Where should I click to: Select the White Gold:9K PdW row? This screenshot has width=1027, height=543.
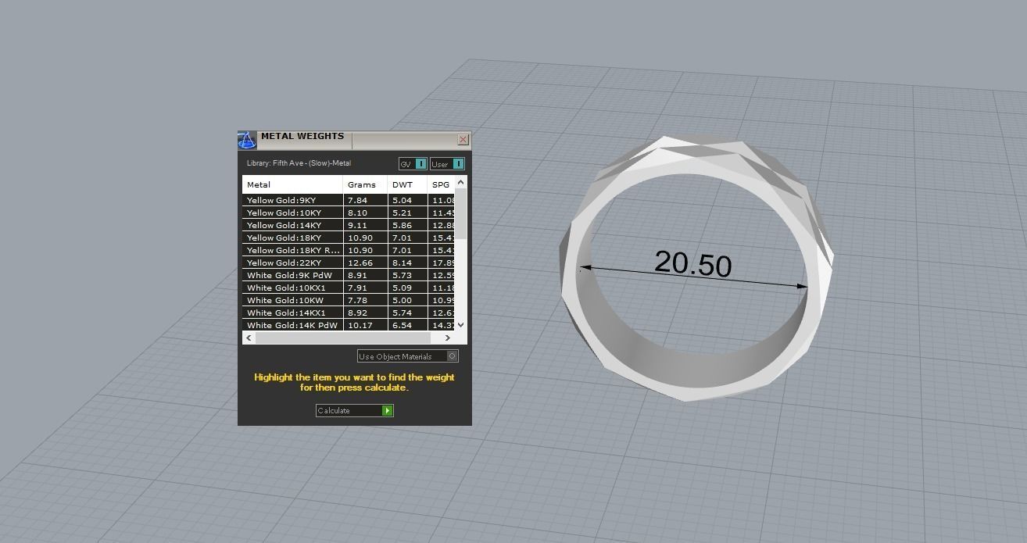[x=348, y=275]
